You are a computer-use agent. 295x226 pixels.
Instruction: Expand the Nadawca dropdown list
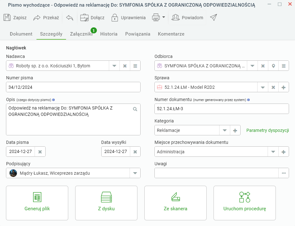point(114,66)
